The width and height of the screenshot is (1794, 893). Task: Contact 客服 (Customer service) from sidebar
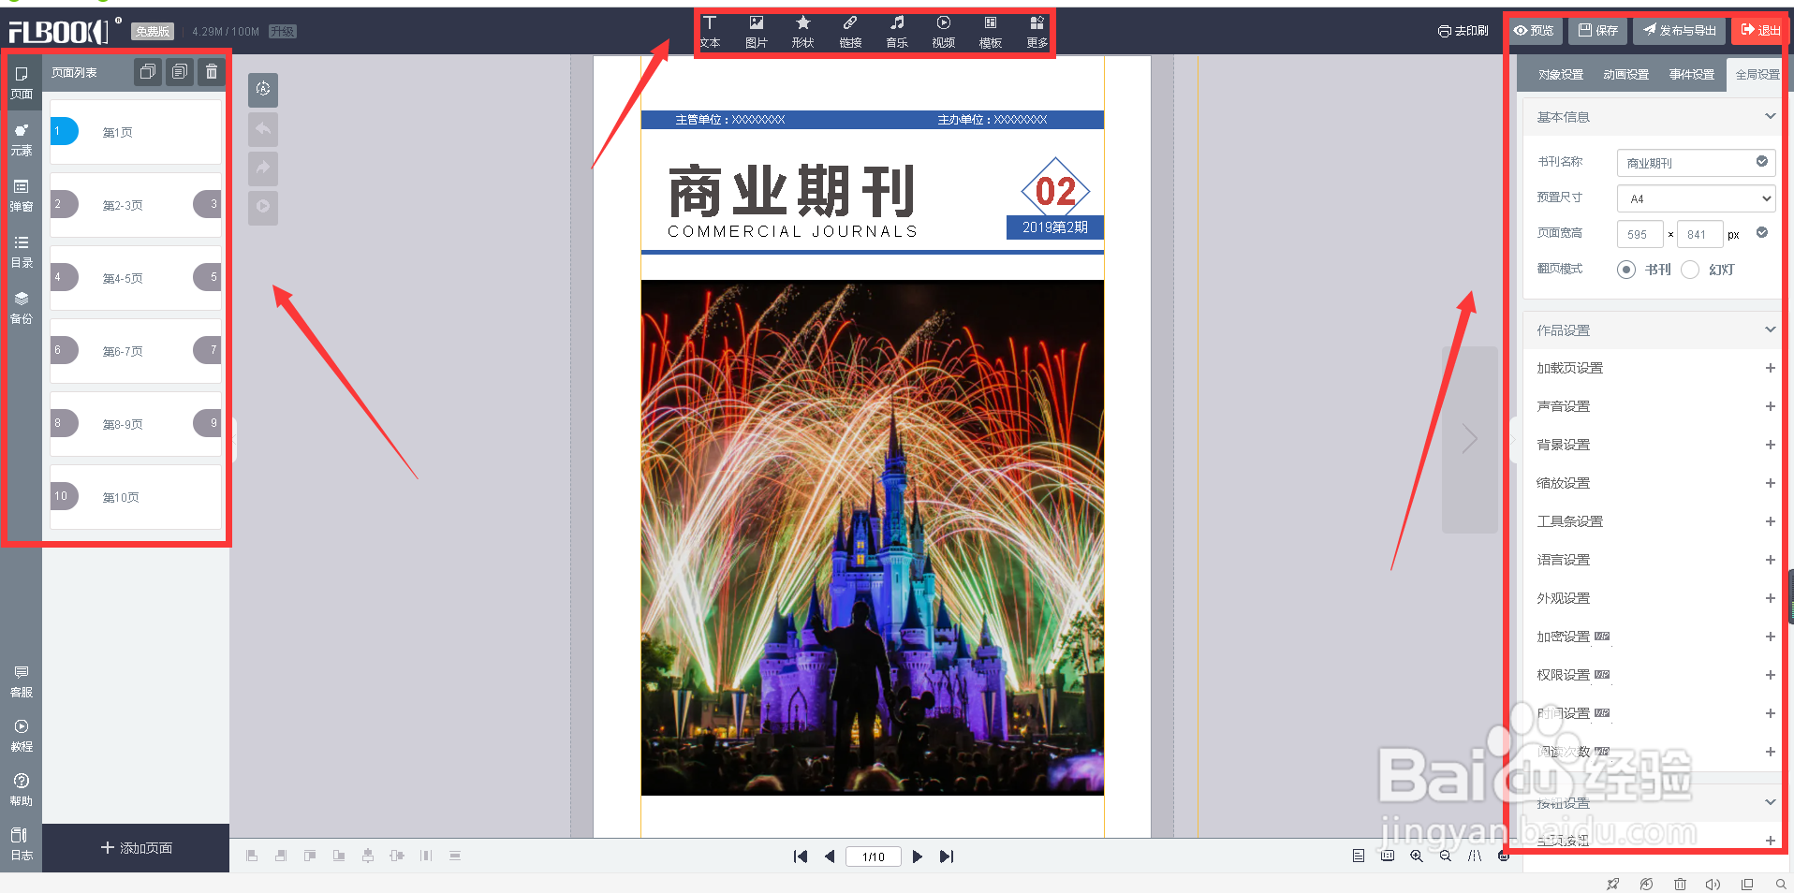point(22,681)
